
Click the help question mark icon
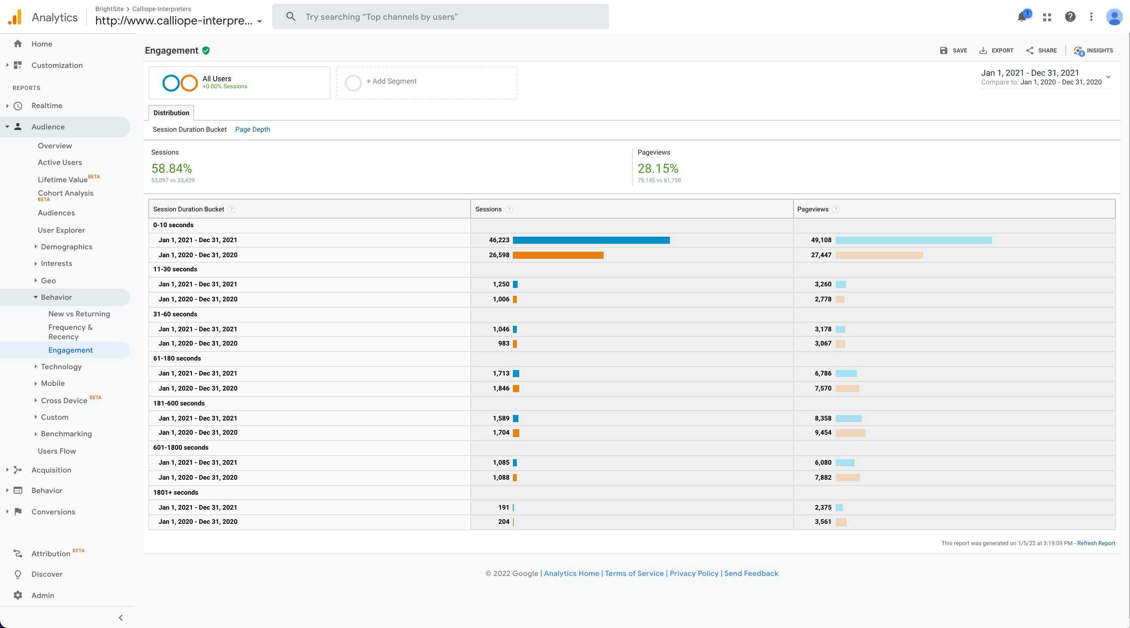[1070, 17]
